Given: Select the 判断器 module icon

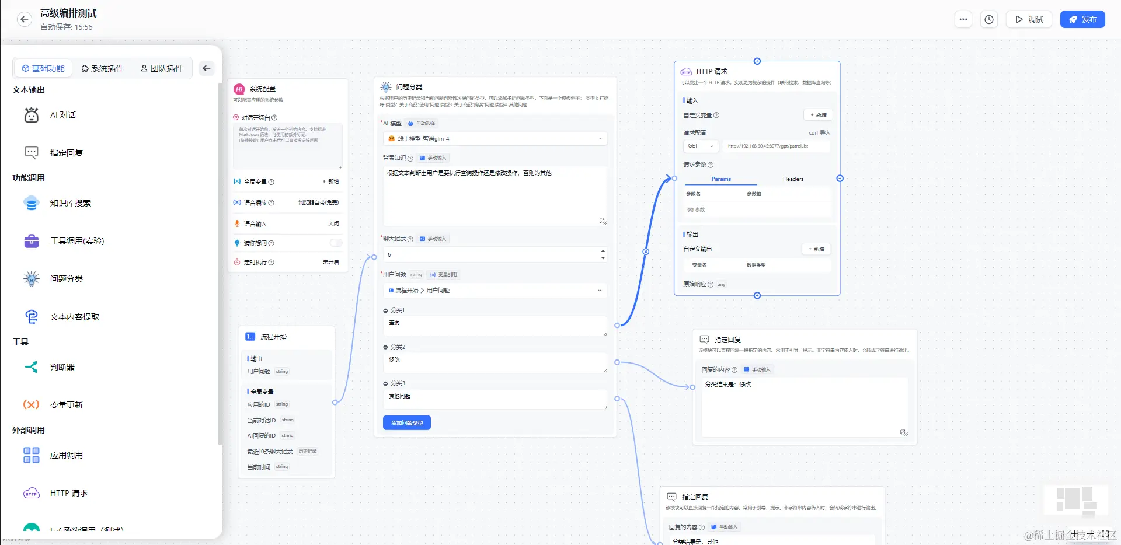Looking at the screenshot, I should (32, 367).
